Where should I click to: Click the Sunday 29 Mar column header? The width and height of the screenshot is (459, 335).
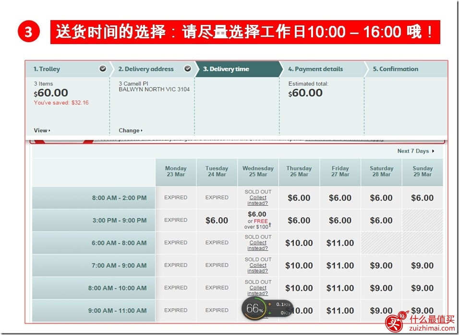[x=423, y=172]
